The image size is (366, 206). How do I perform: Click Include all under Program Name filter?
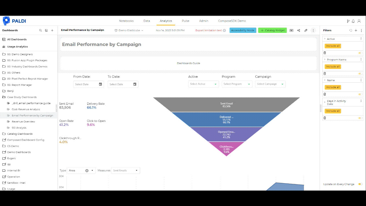pos(333,66)
